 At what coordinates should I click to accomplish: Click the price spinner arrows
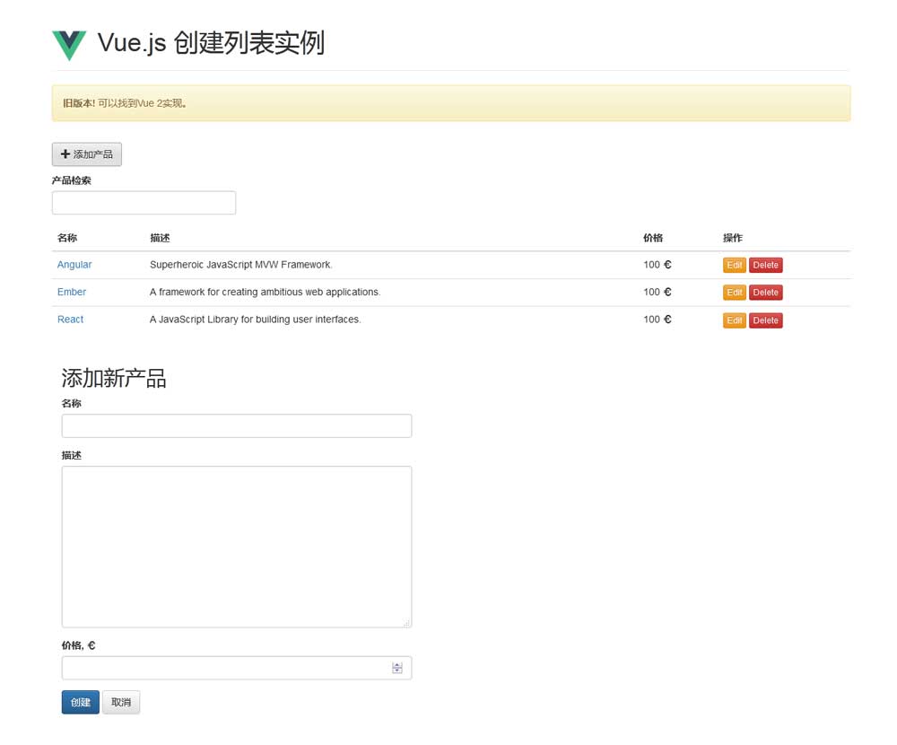point(397,668)
